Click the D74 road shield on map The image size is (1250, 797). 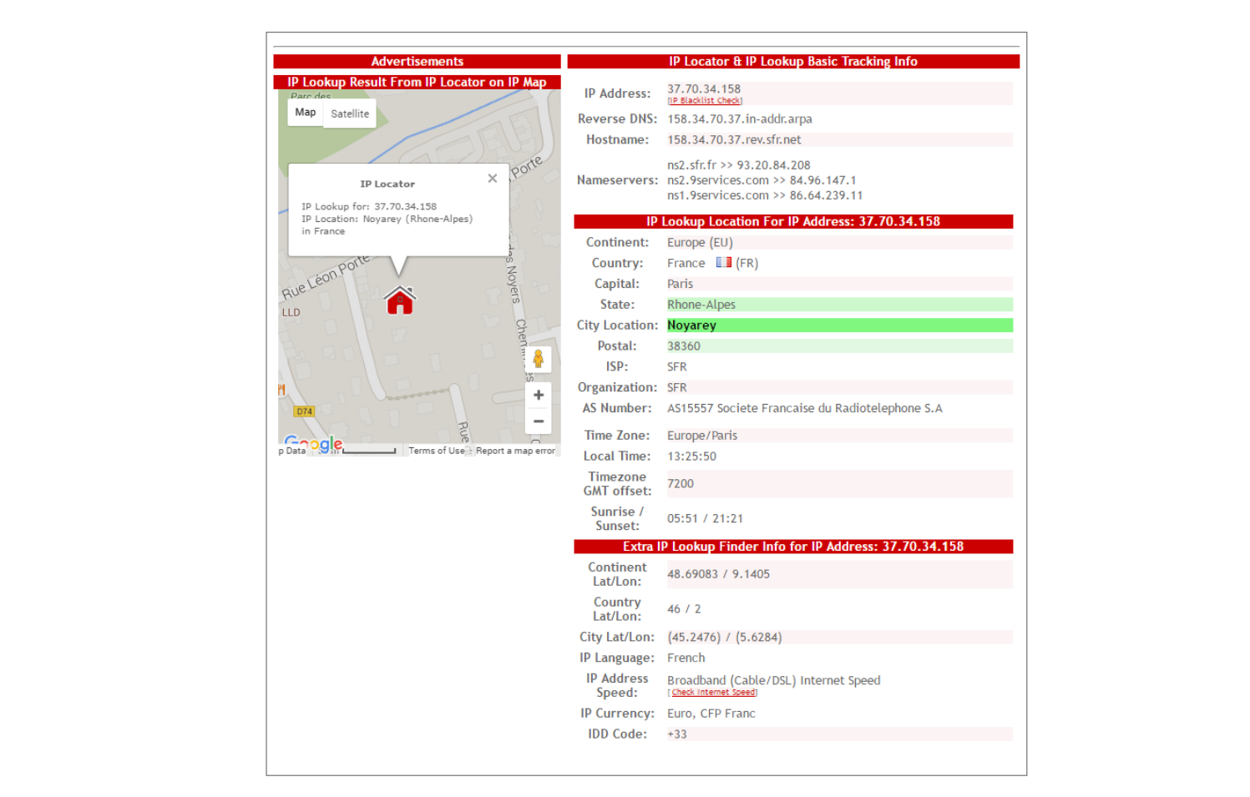tap(304, 411)
